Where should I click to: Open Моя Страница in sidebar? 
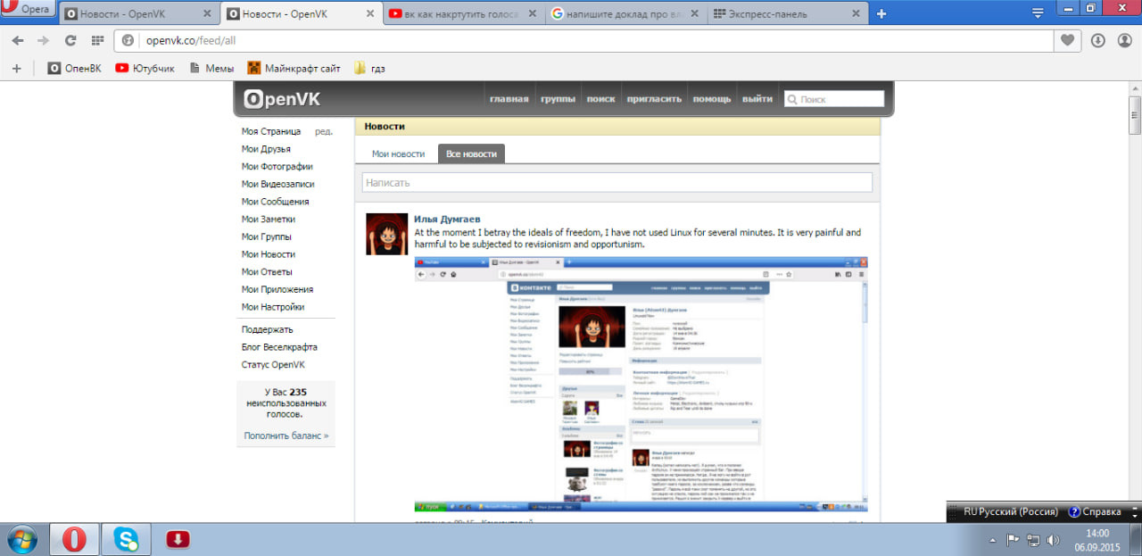click(x=271, y=131)
